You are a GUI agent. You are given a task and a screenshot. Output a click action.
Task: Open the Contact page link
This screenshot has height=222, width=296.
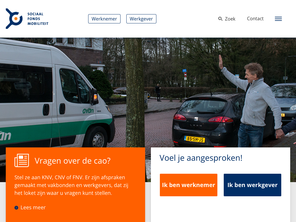[255, 18]
